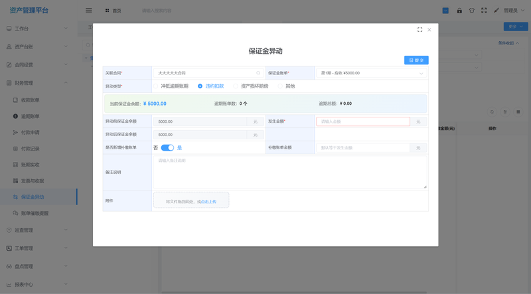
Task: Click the 补缴账单金额 input field
Action: pyautogui.click(x=363, y=148)
